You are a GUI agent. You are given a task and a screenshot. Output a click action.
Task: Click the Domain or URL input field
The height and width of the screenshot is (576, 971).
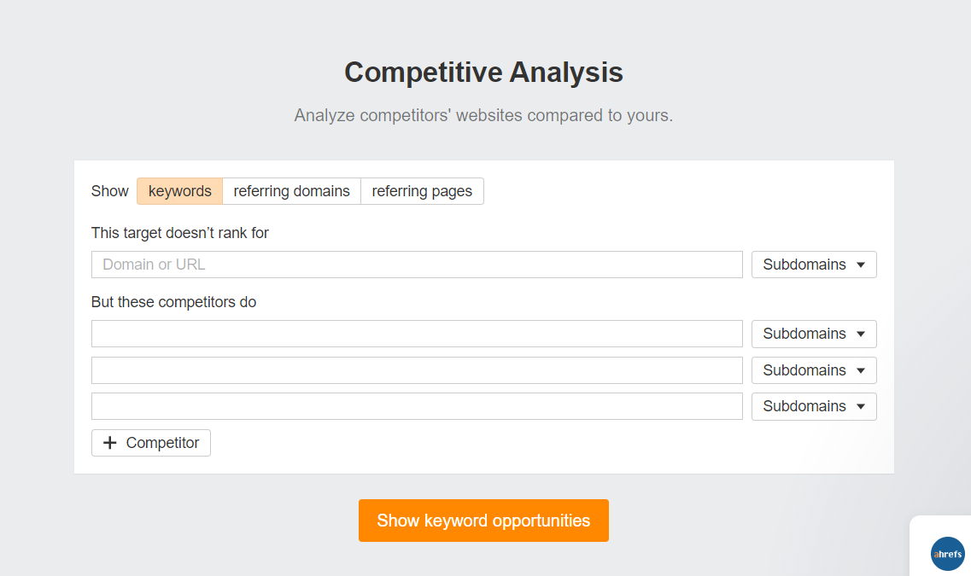tap(417, 265)
